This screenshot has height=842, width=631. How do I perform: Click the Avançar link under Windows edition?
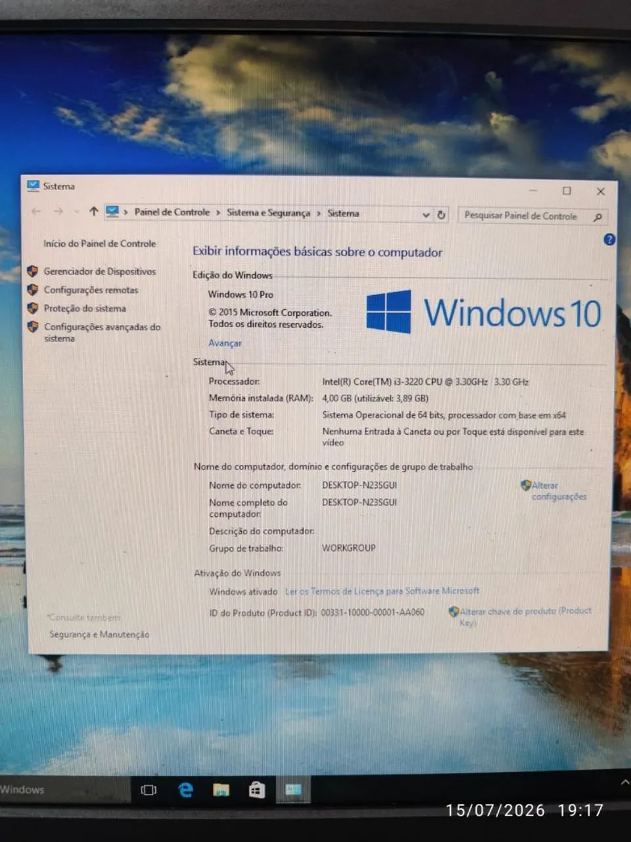coord(225,343)
